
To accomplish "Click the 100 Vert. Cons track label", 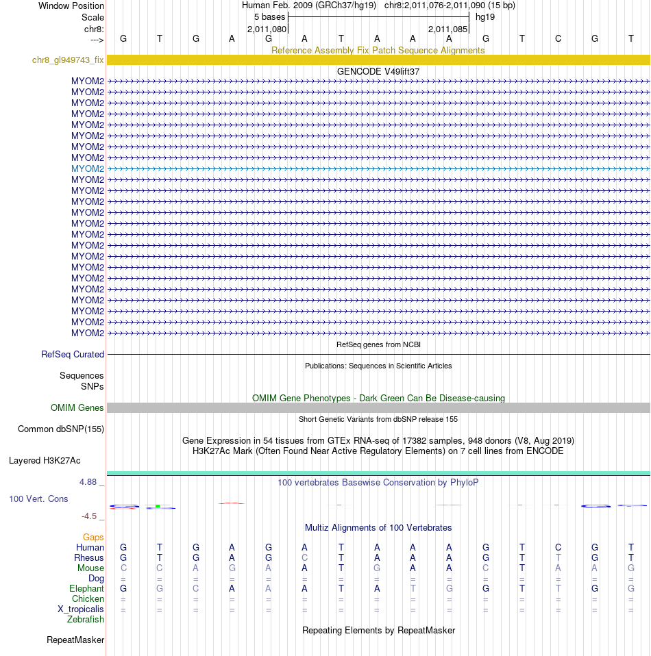I will [x=38, y=499].
